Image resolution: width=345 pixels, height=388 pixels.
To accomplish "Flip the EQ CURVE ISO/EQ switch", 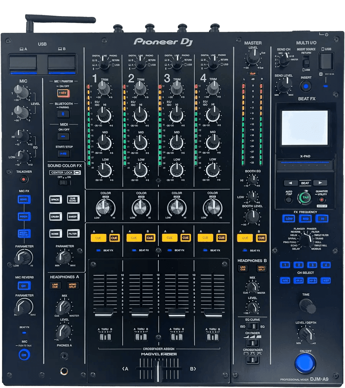I will click(x=253, y=326).
